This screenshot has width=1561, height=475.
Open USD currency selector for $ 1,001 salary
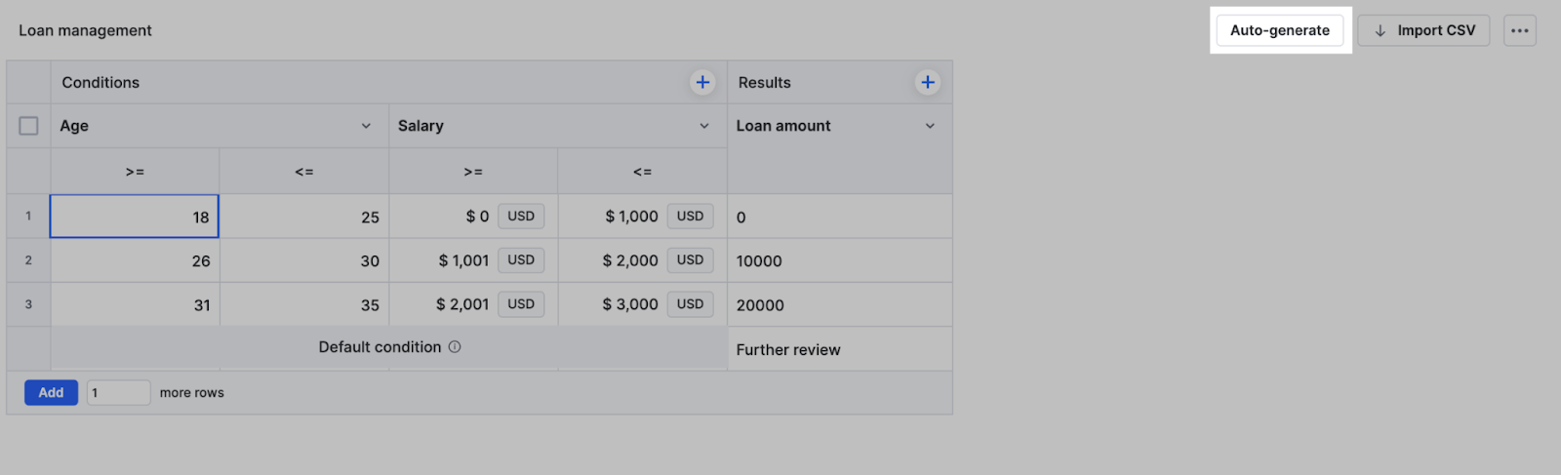tap(521, 260)
